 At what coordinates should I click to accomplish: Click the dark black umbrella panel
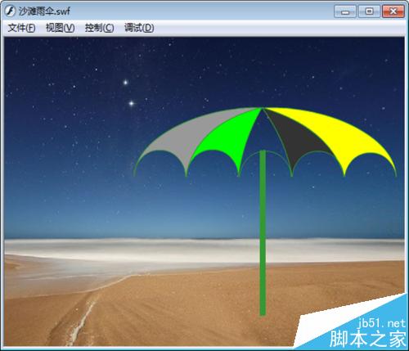(x=296, y=137)
